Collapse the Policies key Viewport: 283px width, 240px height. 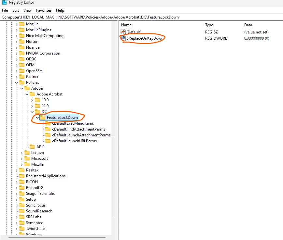pos(16,82)
